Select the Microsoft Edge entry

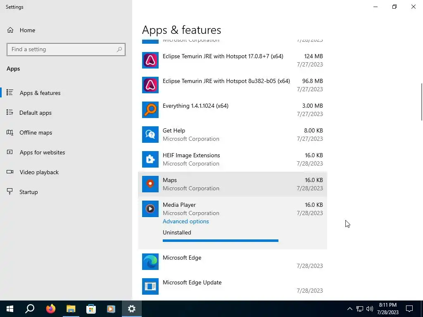click(x=233, y=262)
